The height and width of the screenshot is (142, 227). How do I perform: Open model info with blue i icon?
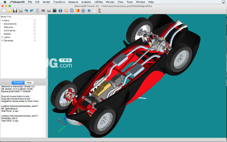click(61, 11)
